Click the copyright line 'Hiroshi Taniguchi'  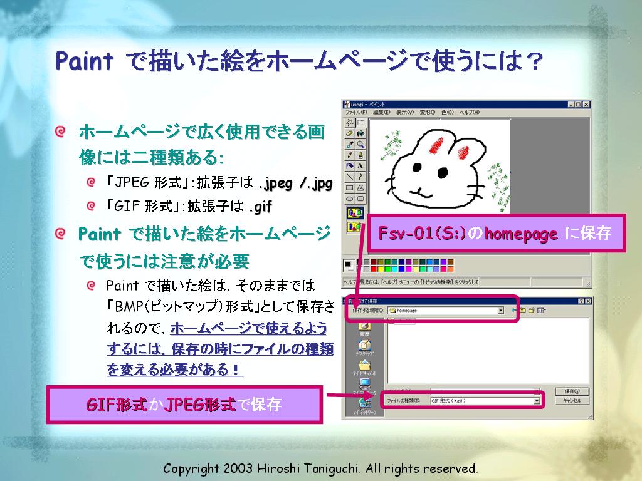308,468
